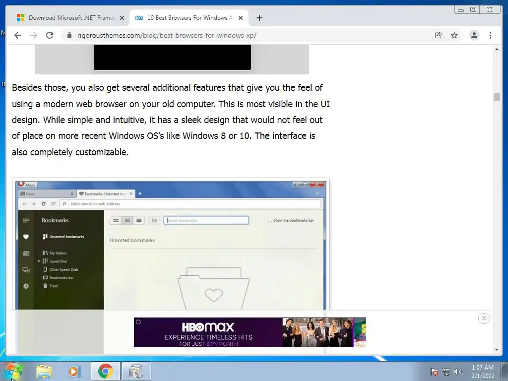Open the clock showing 1:07 AM

click(483, 372)
